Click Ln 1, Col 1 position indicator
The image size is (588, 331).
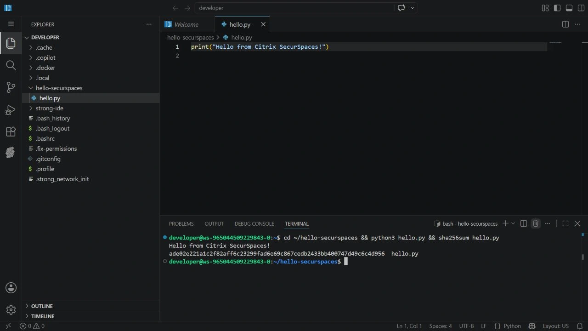409,326
